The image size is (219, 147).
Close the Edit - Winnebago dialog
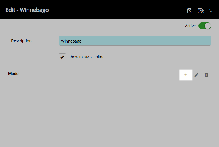211,10
